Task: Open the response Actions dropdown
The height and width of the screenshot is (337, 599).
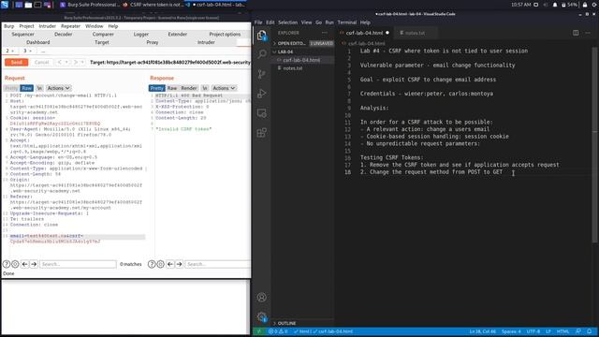Action: [x=224, y=88]
